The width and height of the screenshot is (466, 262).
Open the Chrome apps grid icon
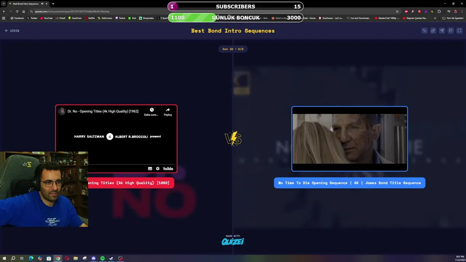tap(4, 18)
